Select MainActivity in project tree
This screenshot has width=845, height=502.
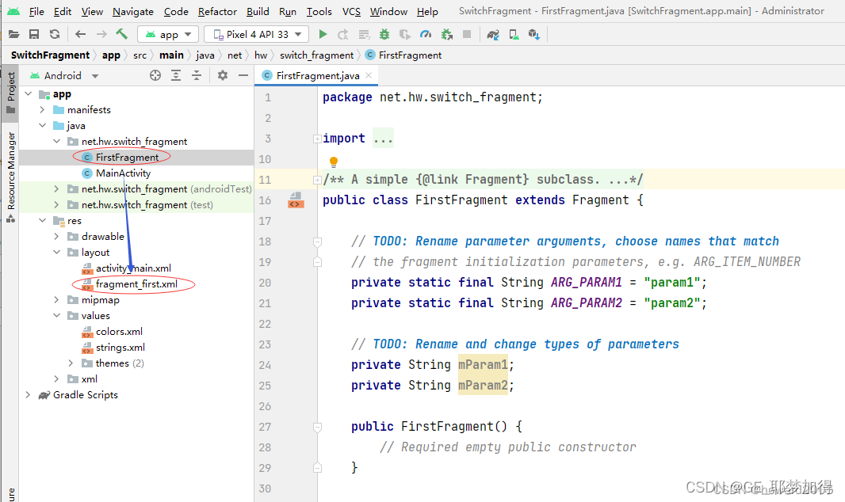[123, 173]
